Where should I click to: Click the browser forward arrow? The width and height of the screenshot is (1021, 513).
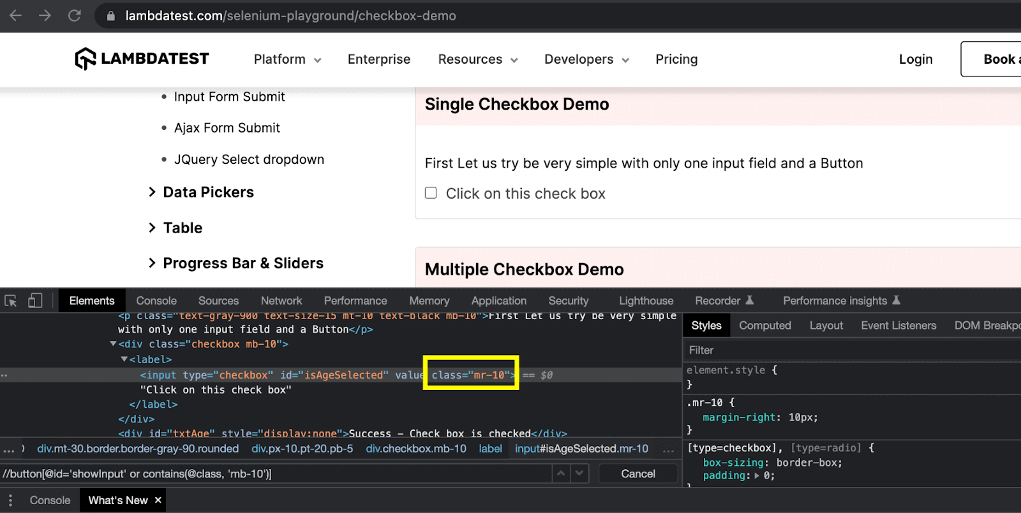[x=45, y=15]
